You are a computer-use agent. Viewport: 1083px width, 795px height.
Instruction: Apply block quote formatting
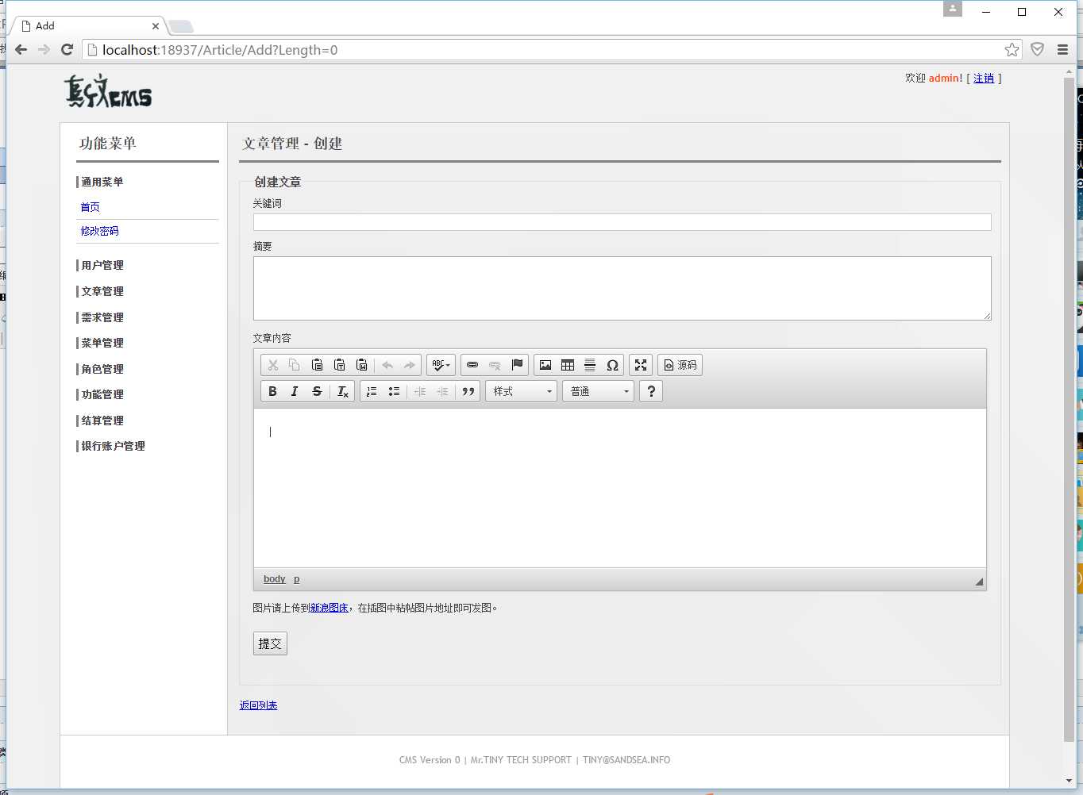[x=468, y=391]
